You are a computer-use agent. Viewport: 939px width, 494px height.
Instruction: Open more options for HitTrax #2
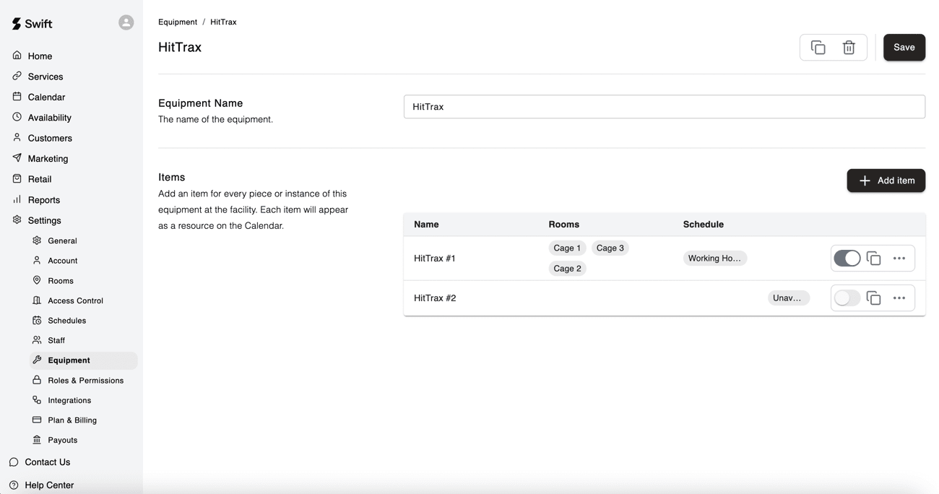pyautogui.click(x=899, y=298)
